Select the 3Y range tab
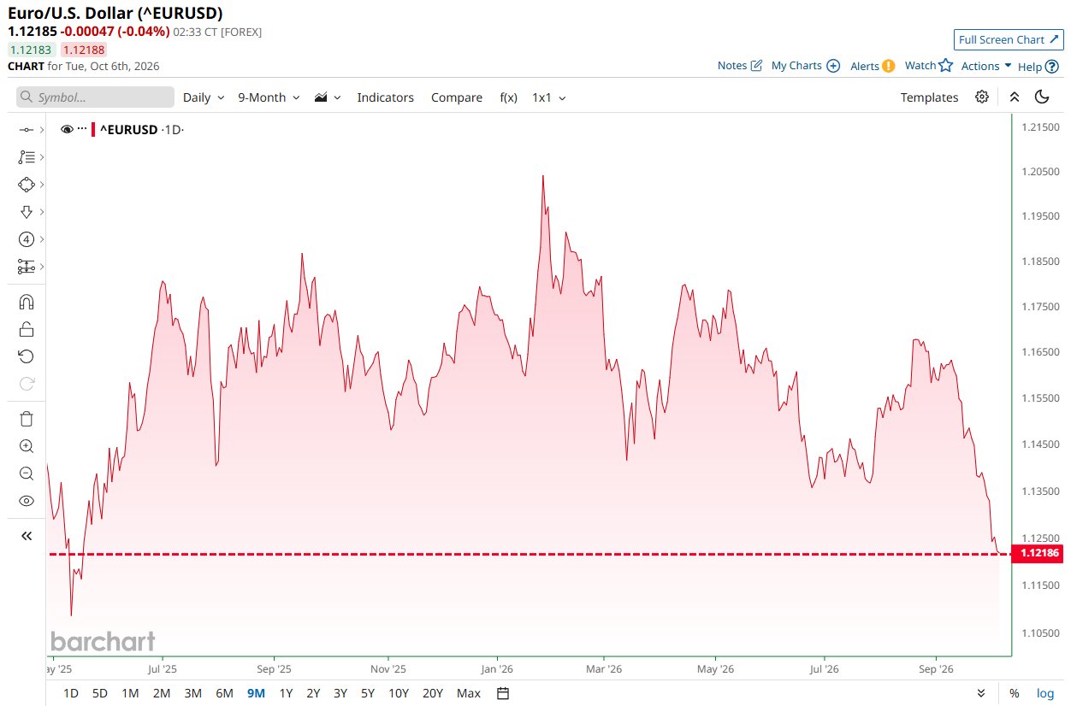Screen dimensions: 1071x706 tap(340, 693)
